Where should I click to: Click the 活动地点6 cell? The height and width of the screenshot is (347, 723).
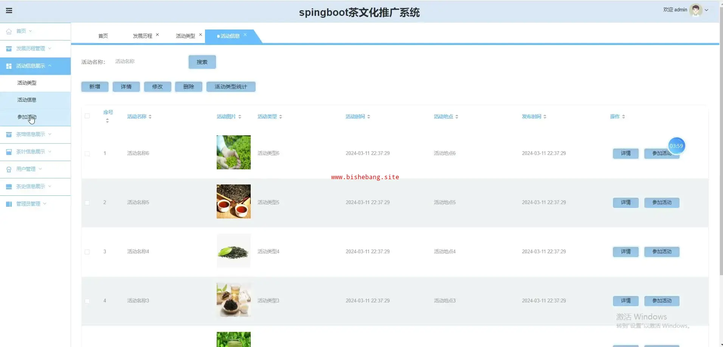pyautogui.click(x=445, y=153)
